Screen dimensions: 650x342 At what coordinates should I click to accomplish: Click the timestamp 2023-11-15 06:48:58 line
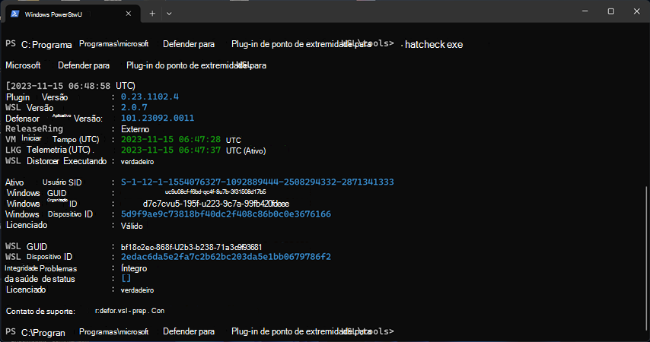[x=71, y=86]
